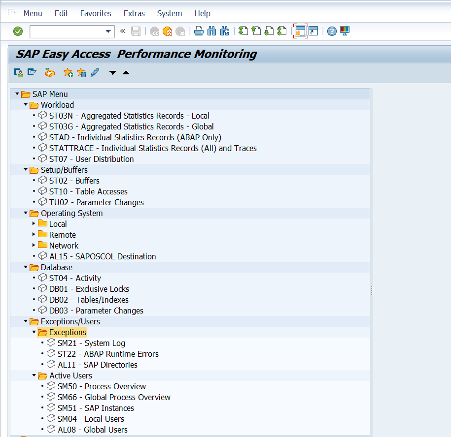Image resolution: width=451 pixels, height=437 pixels.
Task: Click the Print icon in toolbar
Action: [x=199, y=31]
